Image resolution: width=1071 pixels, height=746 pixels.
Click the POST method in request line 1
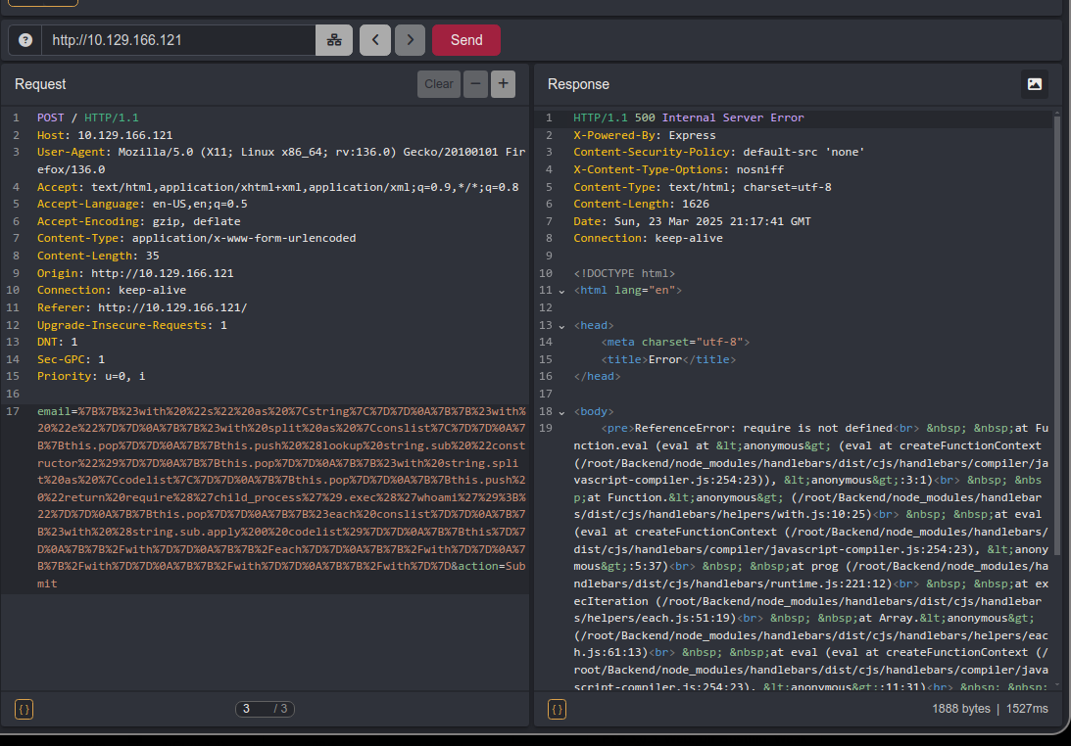point(51,117)
